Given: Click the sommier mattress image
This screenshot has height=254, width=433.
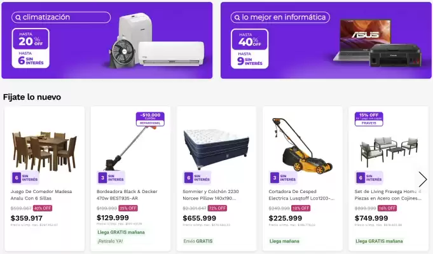Looking at the screenshot, I should (x=216, y=149).
